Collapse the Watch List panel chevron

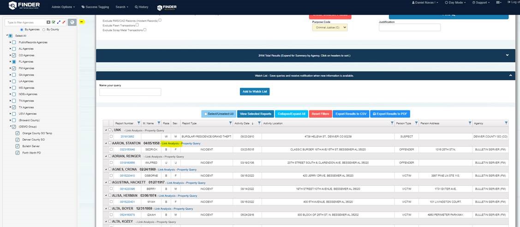(x=510, y=76)
